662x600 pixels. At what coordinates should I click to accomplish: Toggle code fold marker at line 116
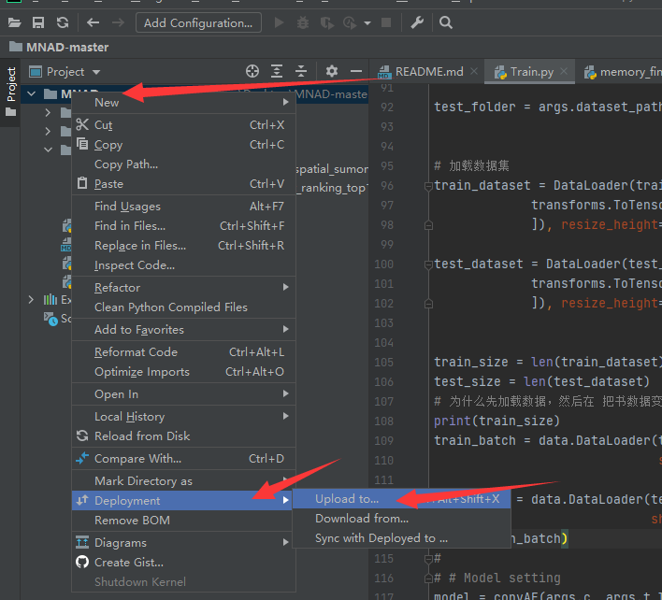tap(428, 579)
